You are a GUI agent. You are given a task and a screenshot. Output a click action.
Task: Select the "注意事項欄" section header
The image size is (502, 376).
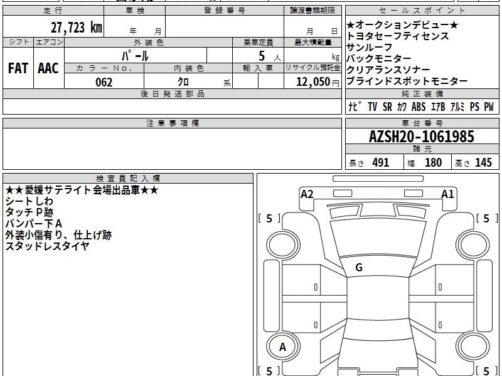[x=172, y=123]
